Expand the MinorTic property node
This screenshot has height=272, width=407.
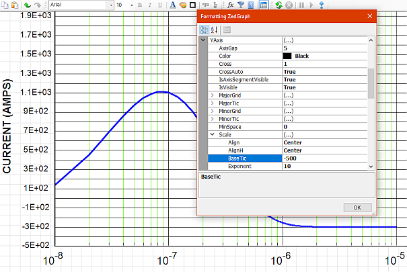point(213,119)
